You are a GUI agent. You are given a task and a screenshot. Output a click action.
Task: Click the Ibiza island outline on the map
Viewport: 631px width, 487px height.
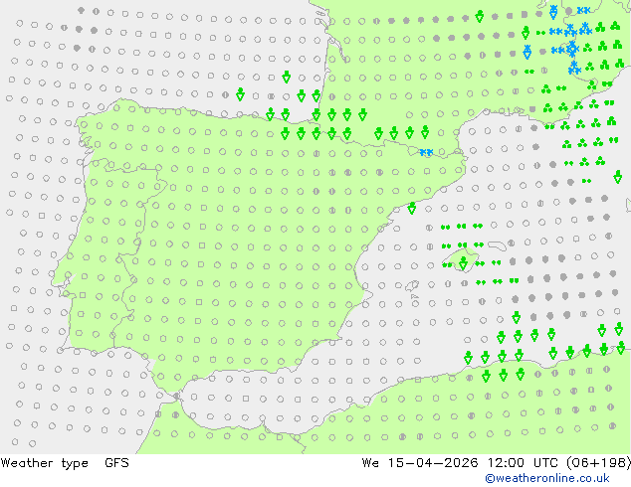412,285
